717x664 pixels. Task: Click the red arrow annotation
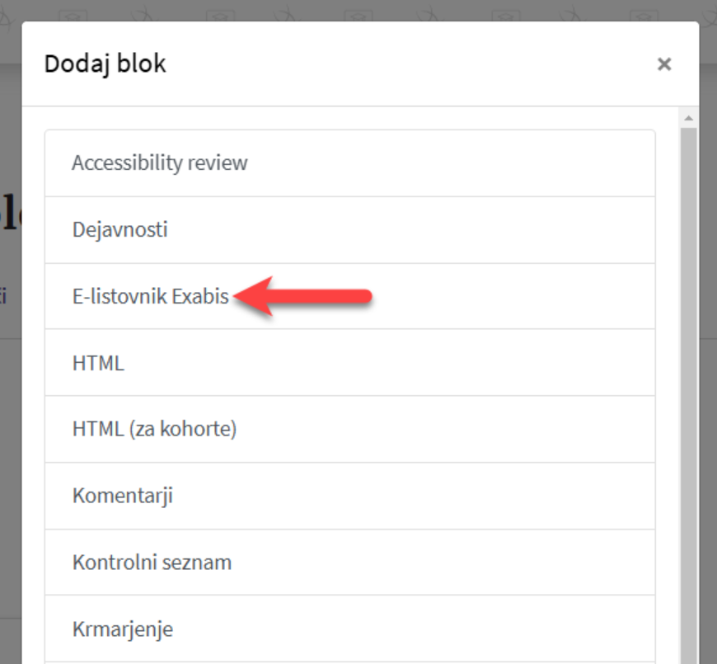pyautogui.click(x=303, y=295)
